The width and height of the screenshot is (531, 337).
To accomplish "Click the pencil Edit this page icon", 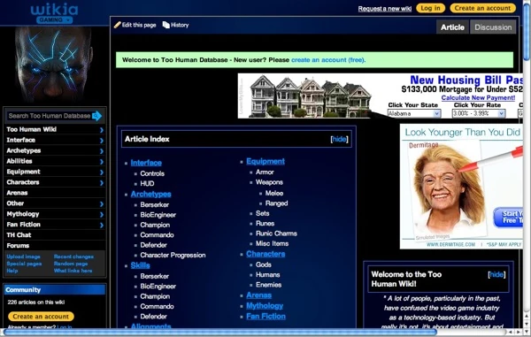I will pos(118,25).
